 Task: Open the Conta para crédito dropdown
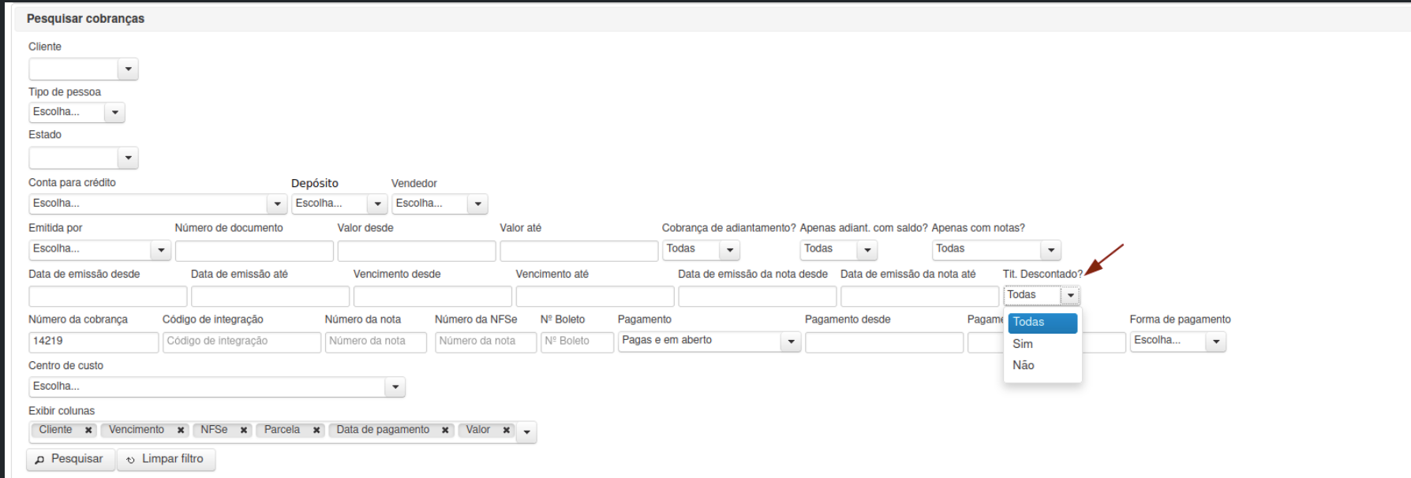pyautogui.click(x=158, y=204)
